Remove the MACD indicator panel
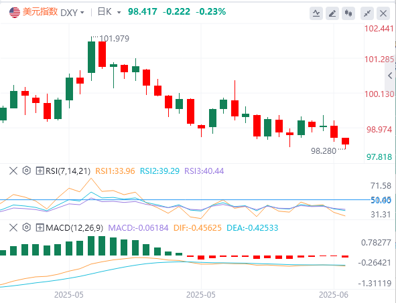 [x=13, y=227]
